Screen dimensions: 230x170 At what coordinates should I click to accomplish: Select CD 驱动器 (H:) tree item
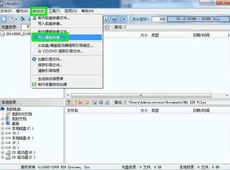tap(23, 153)
